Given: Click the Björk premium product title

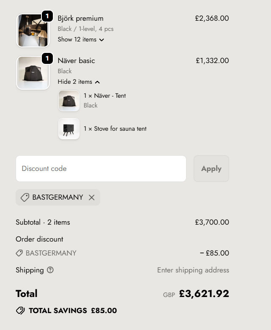Looking at the screenshot, I should pos(80,18).
